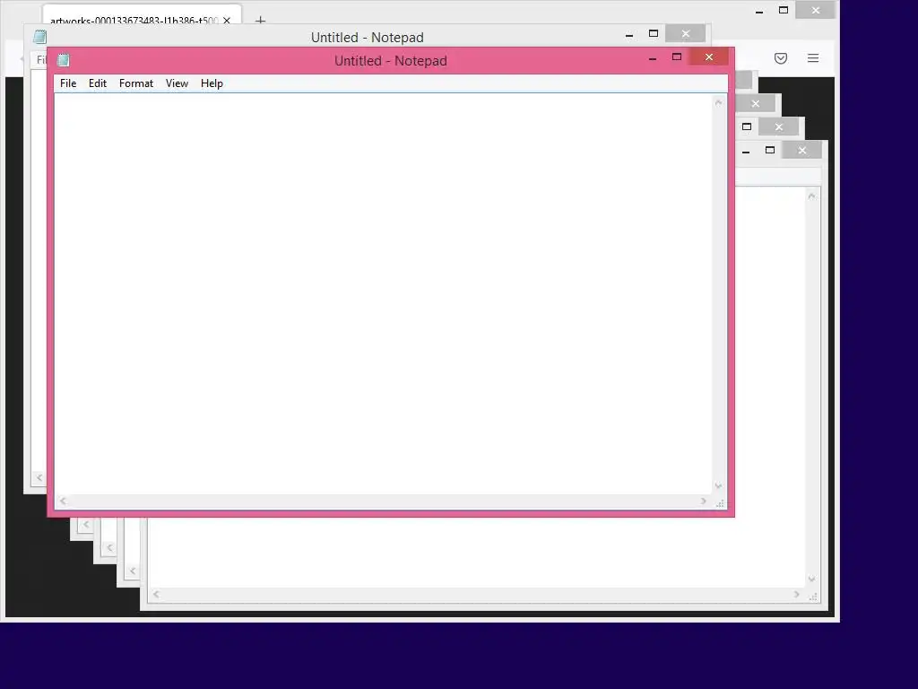Click scroll right arrow in front Notepad
Viewport: 918px width, 689px height.
click(703, 501)
